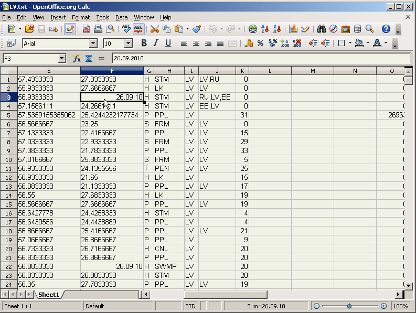416x313 pixels.
Task: Toggle Data Sources cylinder icon
Action: [357, 29]
